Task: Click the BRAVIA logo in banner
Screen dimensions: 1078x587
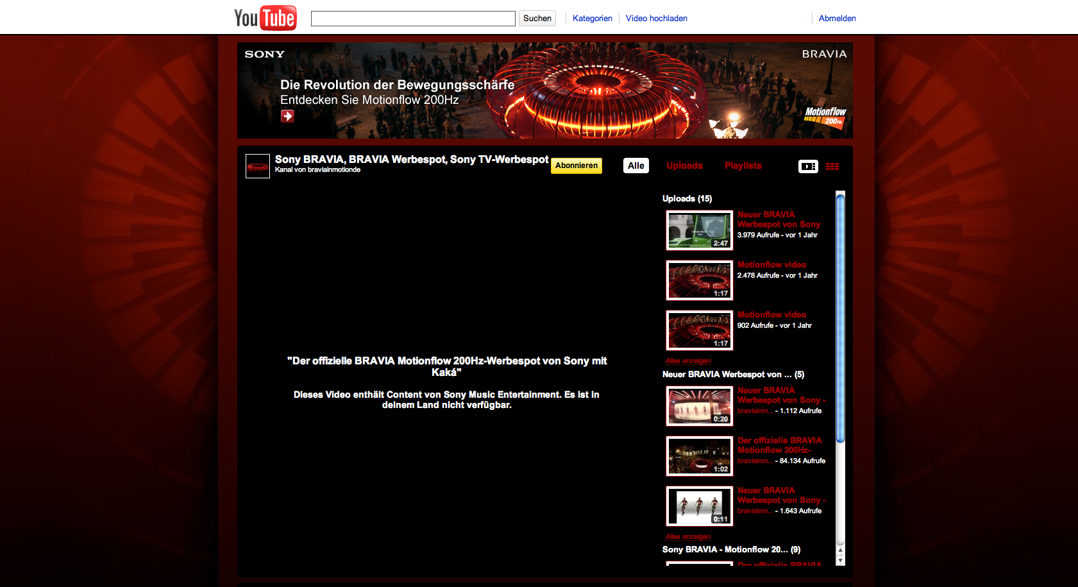Action: (824, 55)
